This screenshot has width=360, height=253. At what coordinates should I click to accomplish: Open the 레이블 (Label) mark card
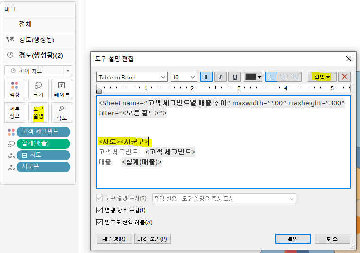click(x=62, y=89)
